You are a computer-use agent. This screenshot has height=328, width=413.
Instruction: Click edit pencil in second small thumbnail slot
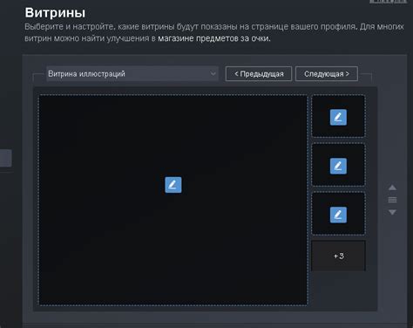tap(338, 166)
